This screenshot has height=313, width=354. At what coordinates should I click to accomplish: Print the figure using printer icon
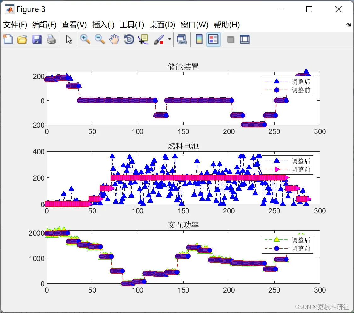pyautogui.click(x=51, y=40)
